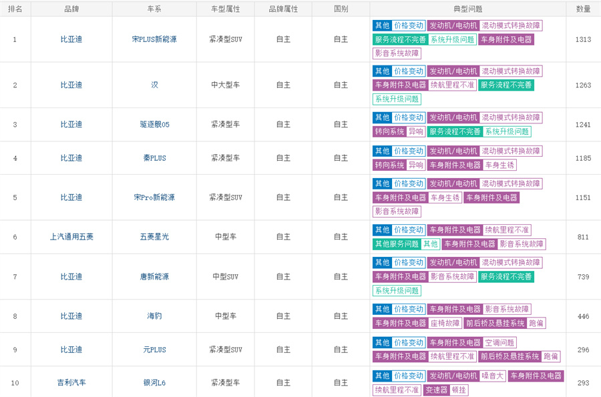Click the quantity value 1263
Viewport: 601px width, 397px height.
tap(583, 85)
